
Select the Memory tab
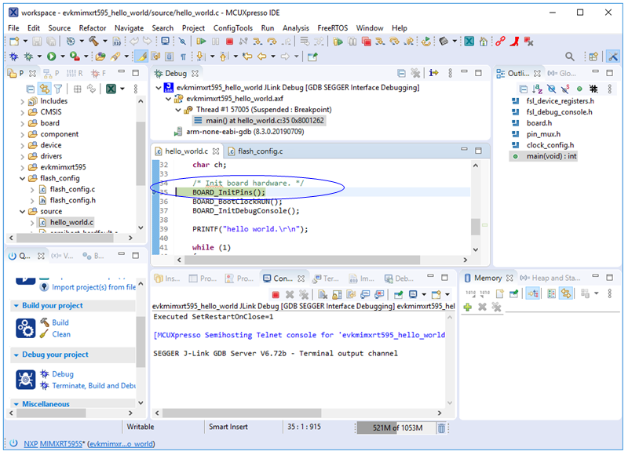point(487,278)
